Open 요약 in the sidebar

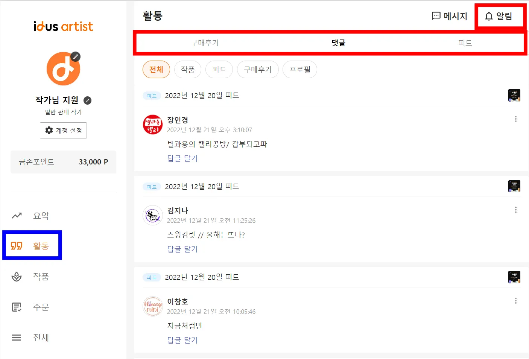click(x=41, y=216)
